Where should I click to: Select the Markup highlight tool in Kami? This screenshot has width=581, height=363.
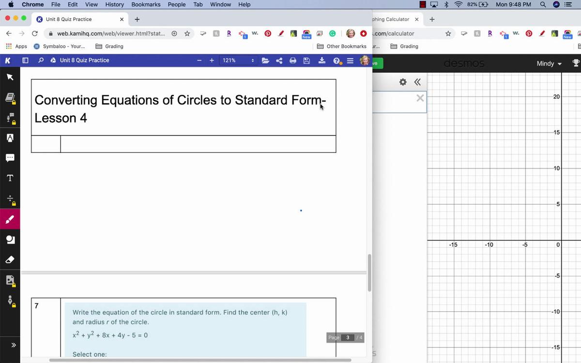10,138
